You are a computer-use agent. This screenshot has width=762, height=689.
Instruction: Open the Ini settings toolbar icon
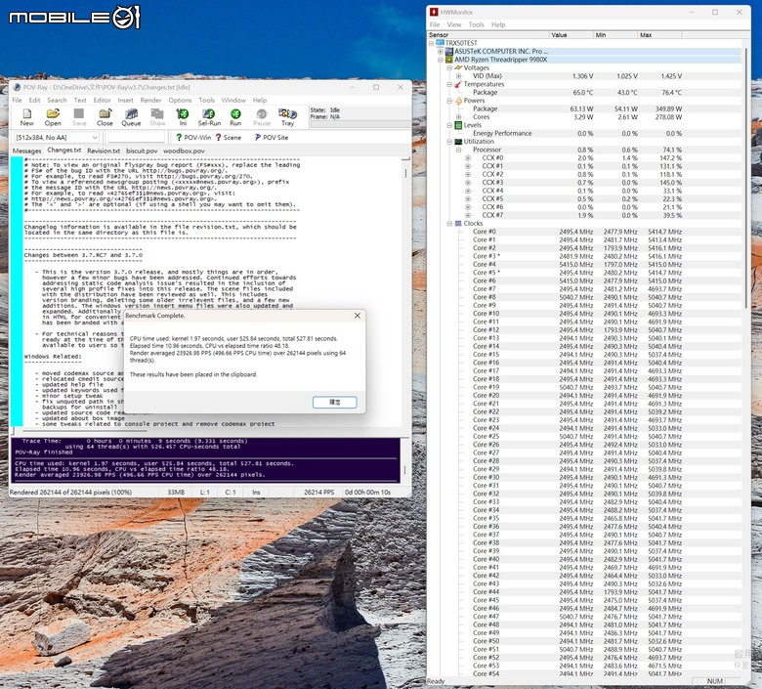[x=183, y=117]
